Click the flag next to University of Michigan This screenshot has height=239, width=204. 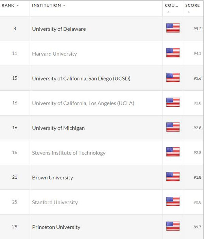pyautogui.click(x=173, y=127)
